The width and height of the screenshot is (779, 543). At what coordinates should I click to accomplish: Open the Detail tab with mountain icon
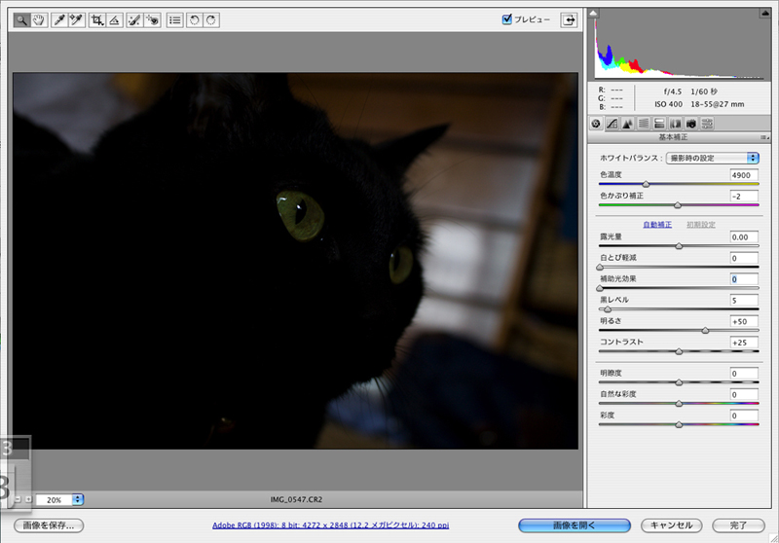point(628,124)
